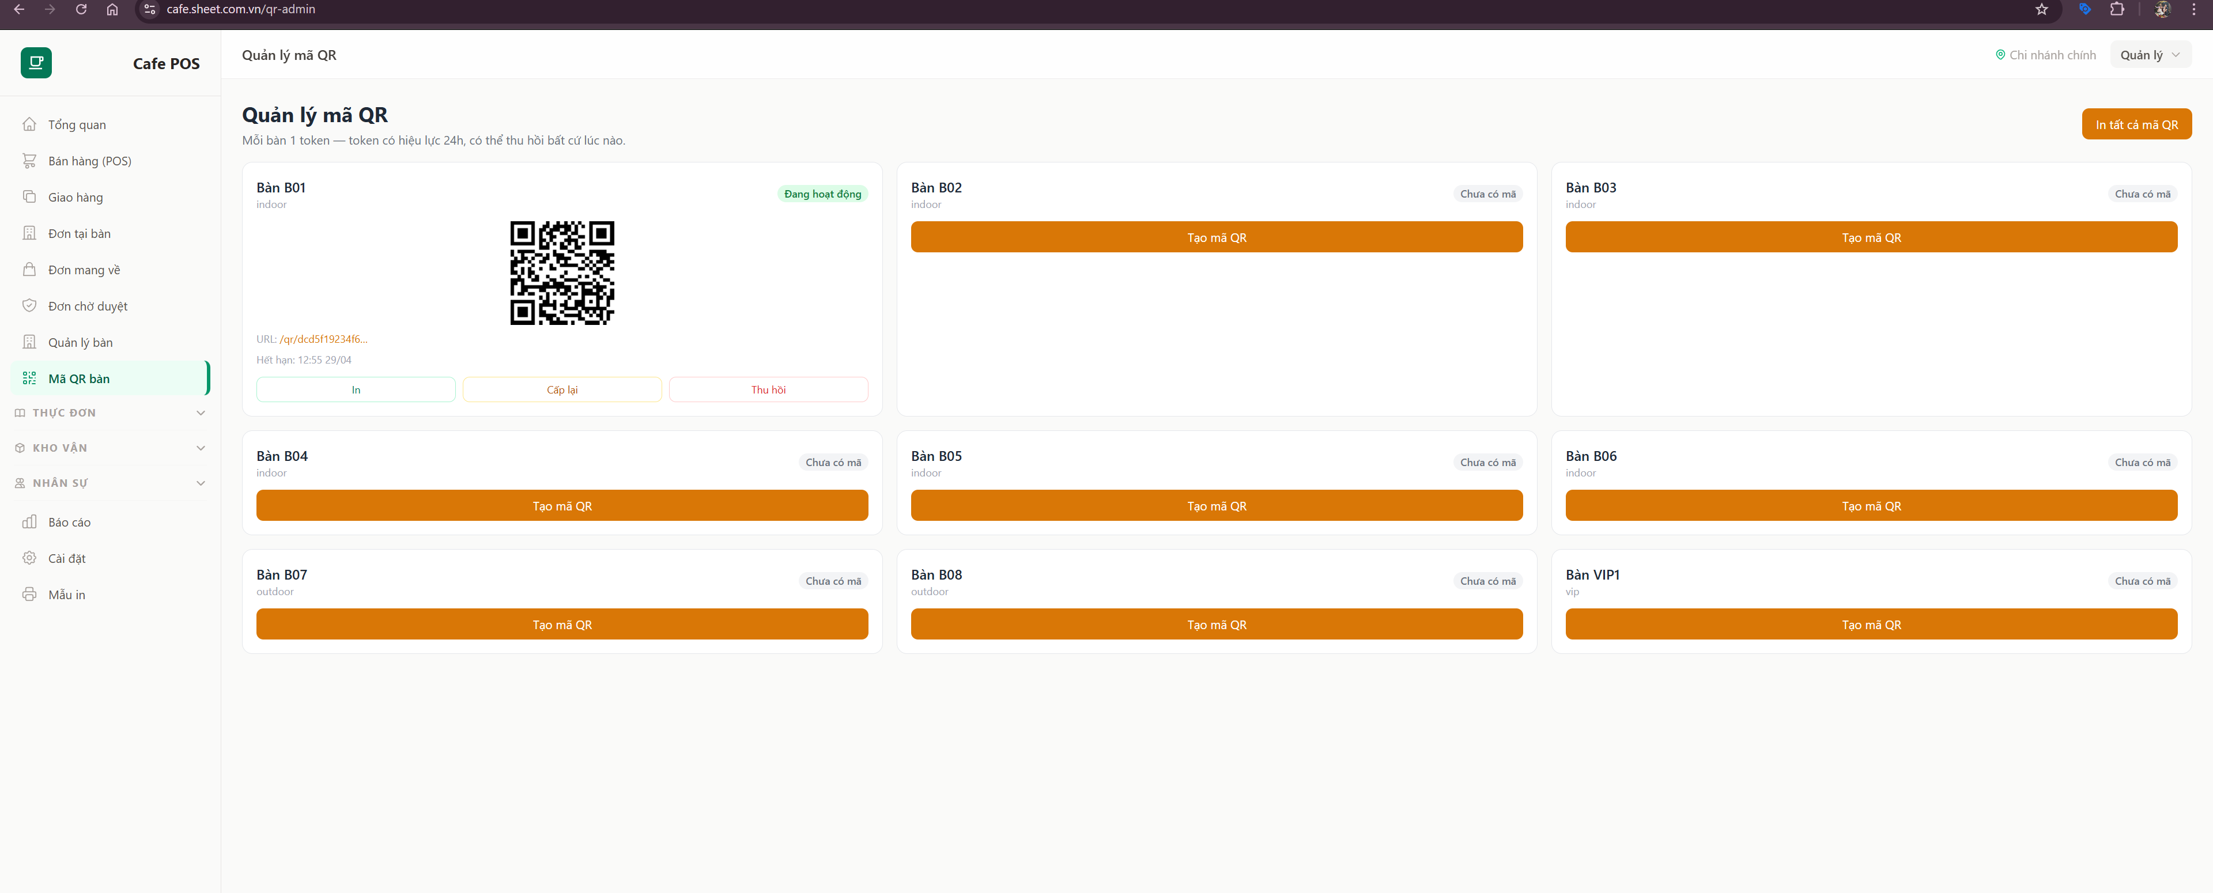The width and height of the screenshot is (2213, 893).
Task: Click the Chi nhánh chính location pin icon
Action: point(2000,55)
